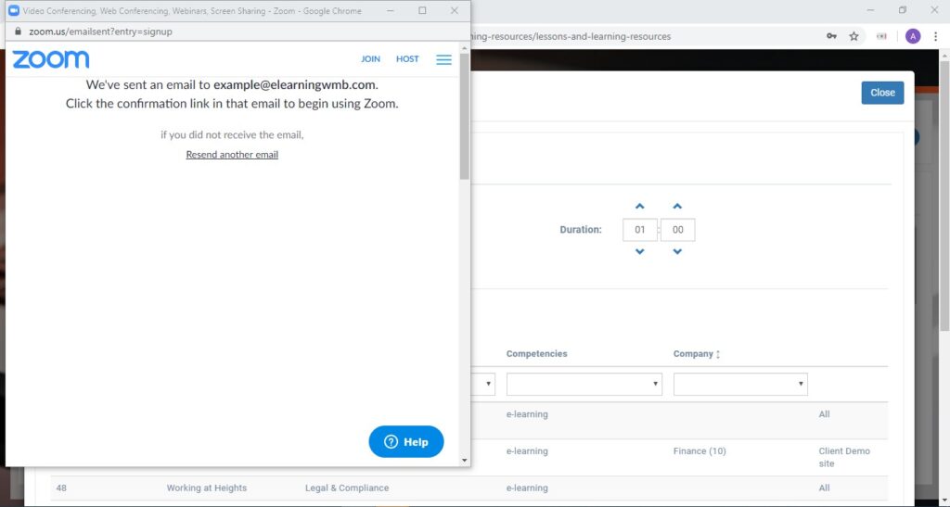Click the Finance (10) company cell
The image size is (950, 507).
(x=700, y=450)
